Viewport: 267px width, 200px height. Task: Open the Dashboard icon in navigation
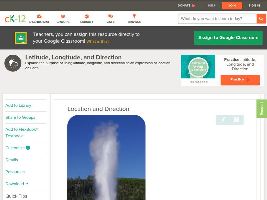[x=39, y=16]
